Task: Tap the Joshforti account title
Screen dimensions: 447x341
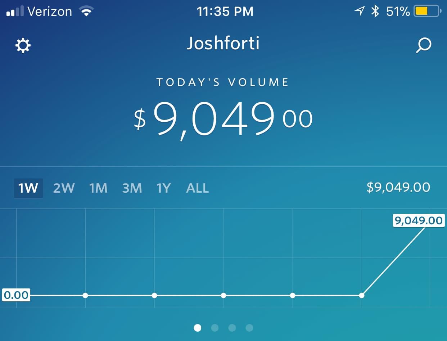Action: click(223, 44)
